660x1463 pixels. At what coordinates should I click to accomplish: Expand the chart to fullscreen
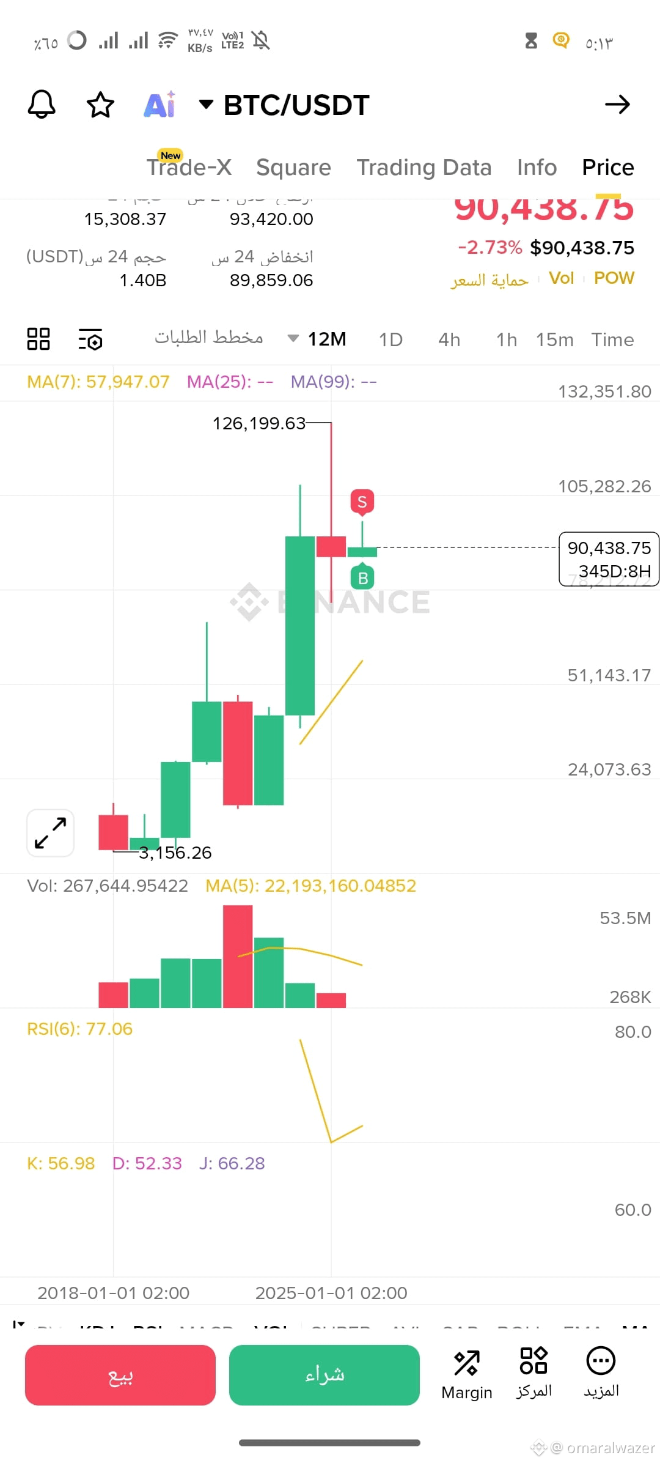[51, 833]
